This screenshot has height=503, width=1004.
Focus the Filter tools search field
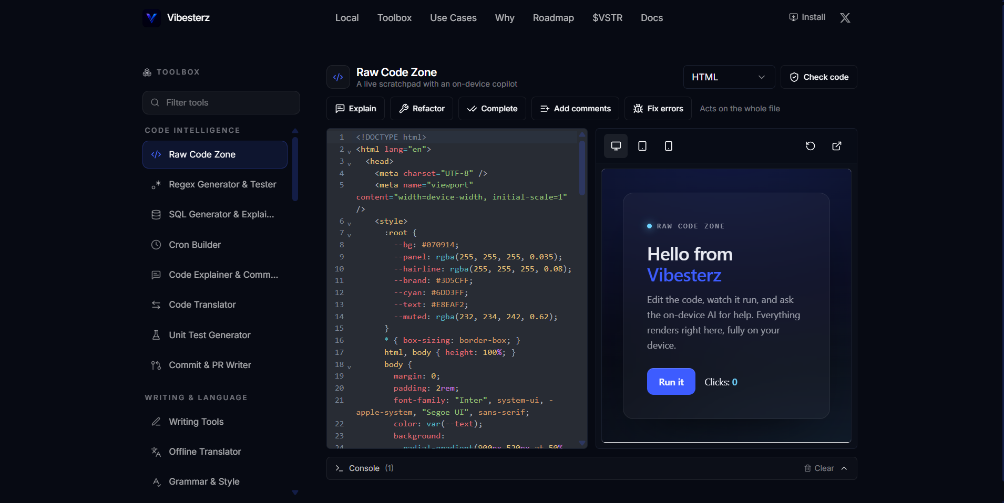tap(221, 102)
